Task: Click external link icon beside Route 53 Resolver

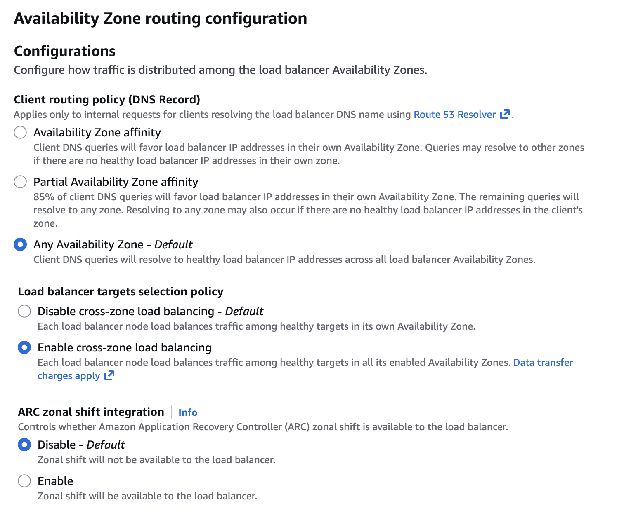Action: pyautogui.click(x=505, y=115)
